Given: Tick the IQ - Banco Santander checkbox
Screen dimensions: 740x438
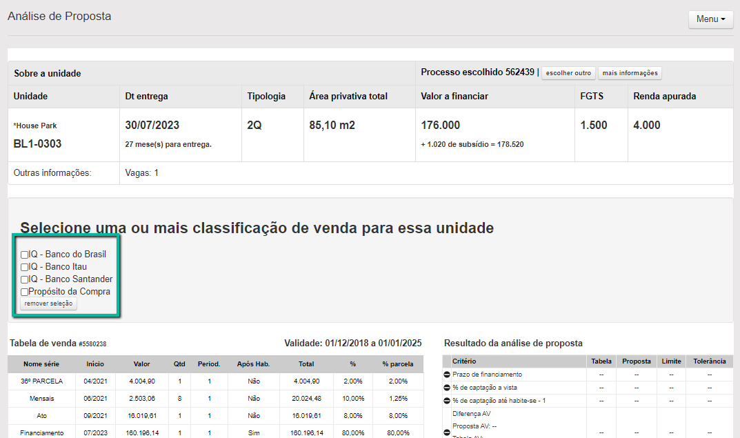Looking at the screenshot, I should [x=25, y=279].
